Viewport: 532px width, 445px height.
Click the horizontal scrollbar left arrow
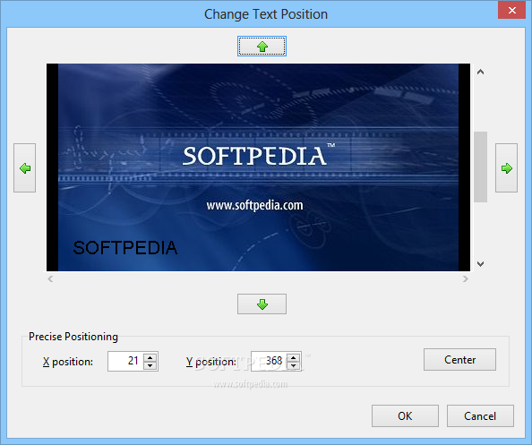click(x=50, y=278)
